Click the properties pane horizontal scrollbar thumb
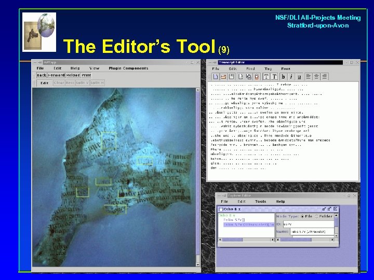 tap(296, 240)
